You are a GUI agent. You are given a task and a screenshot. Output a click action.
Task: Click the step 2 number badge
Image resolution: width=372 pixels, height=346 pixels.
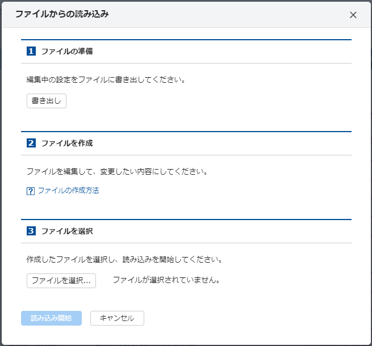pos(31,143)
